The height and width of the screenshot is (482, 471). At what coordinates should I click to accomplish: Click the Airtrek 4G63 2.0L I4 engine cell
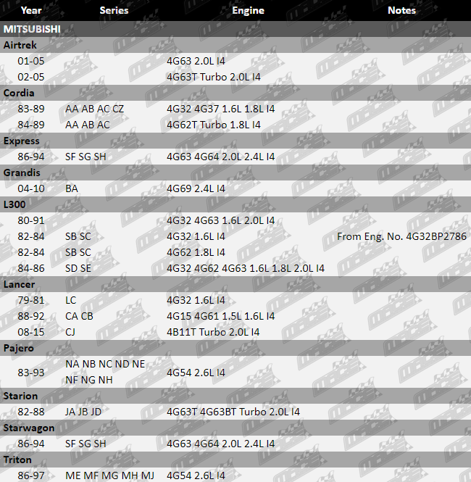point(196,61)
